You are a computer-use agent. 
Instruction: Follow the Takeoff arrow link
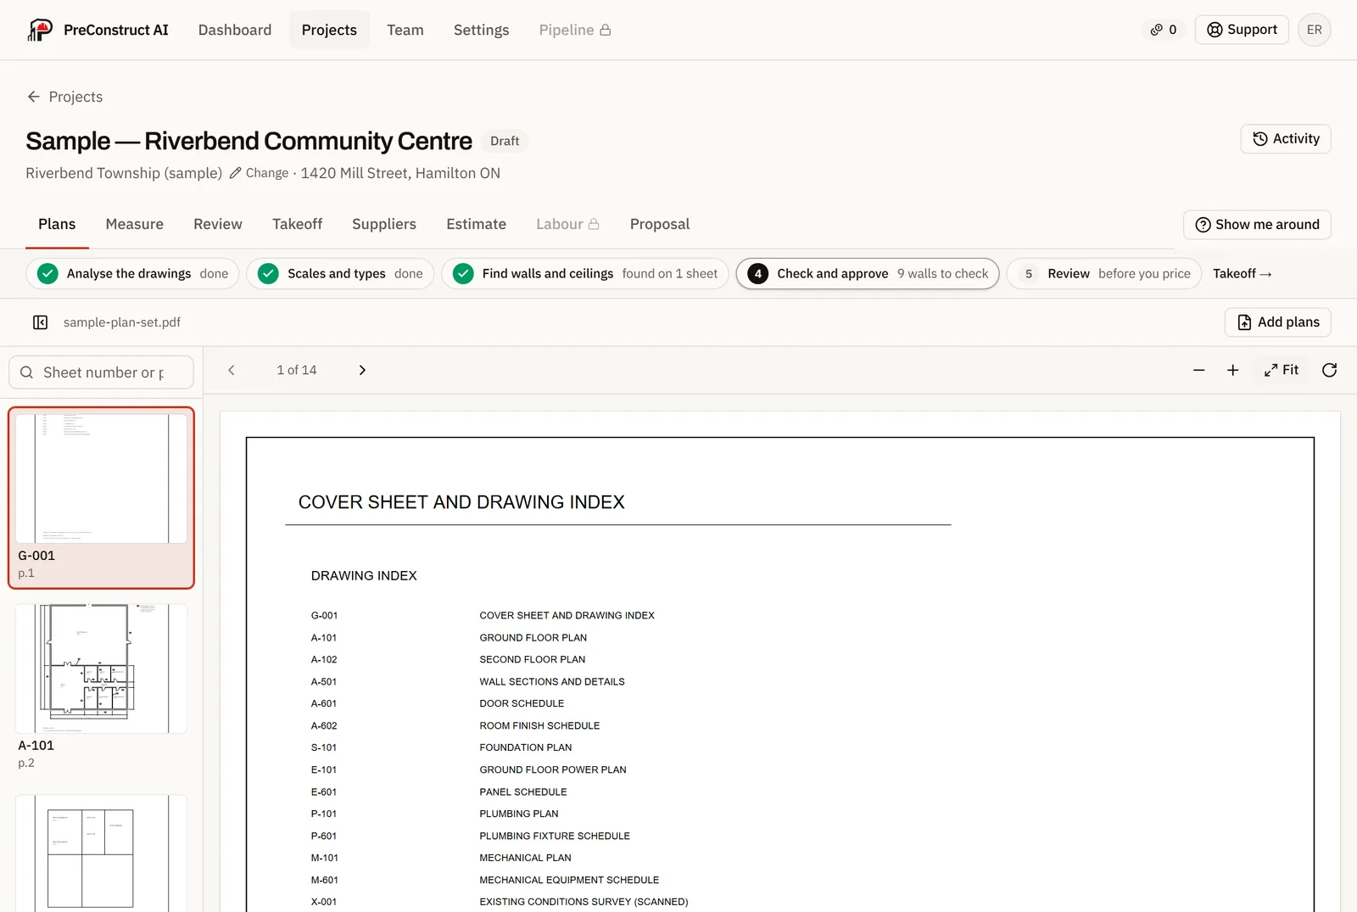[x=1242, y=274]
